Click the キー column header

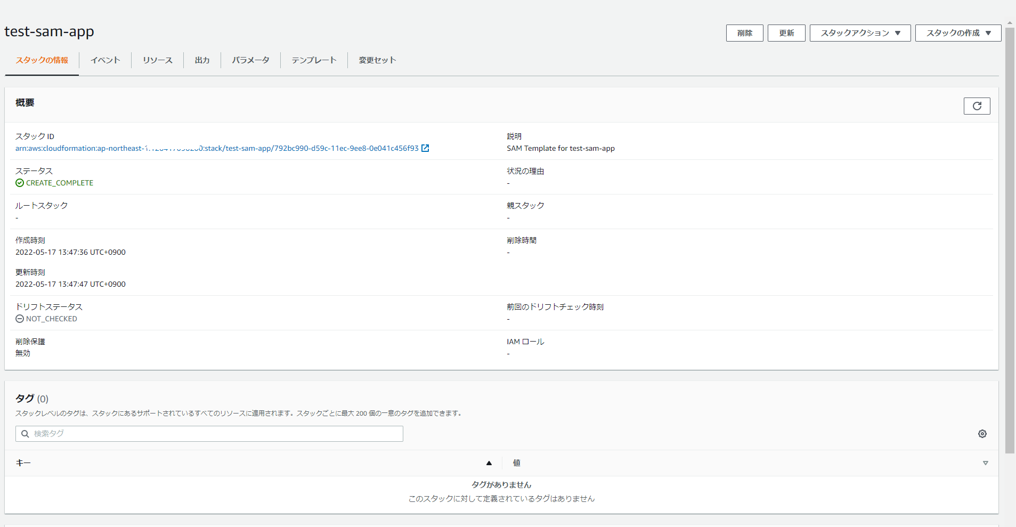(x=23, y=463)
